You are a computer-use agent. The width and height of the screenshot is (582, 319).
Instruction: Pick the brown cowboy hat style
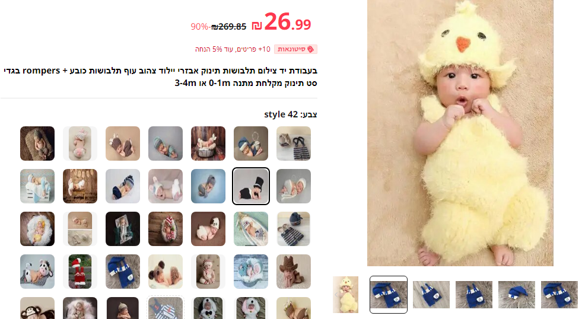(294, 272)
